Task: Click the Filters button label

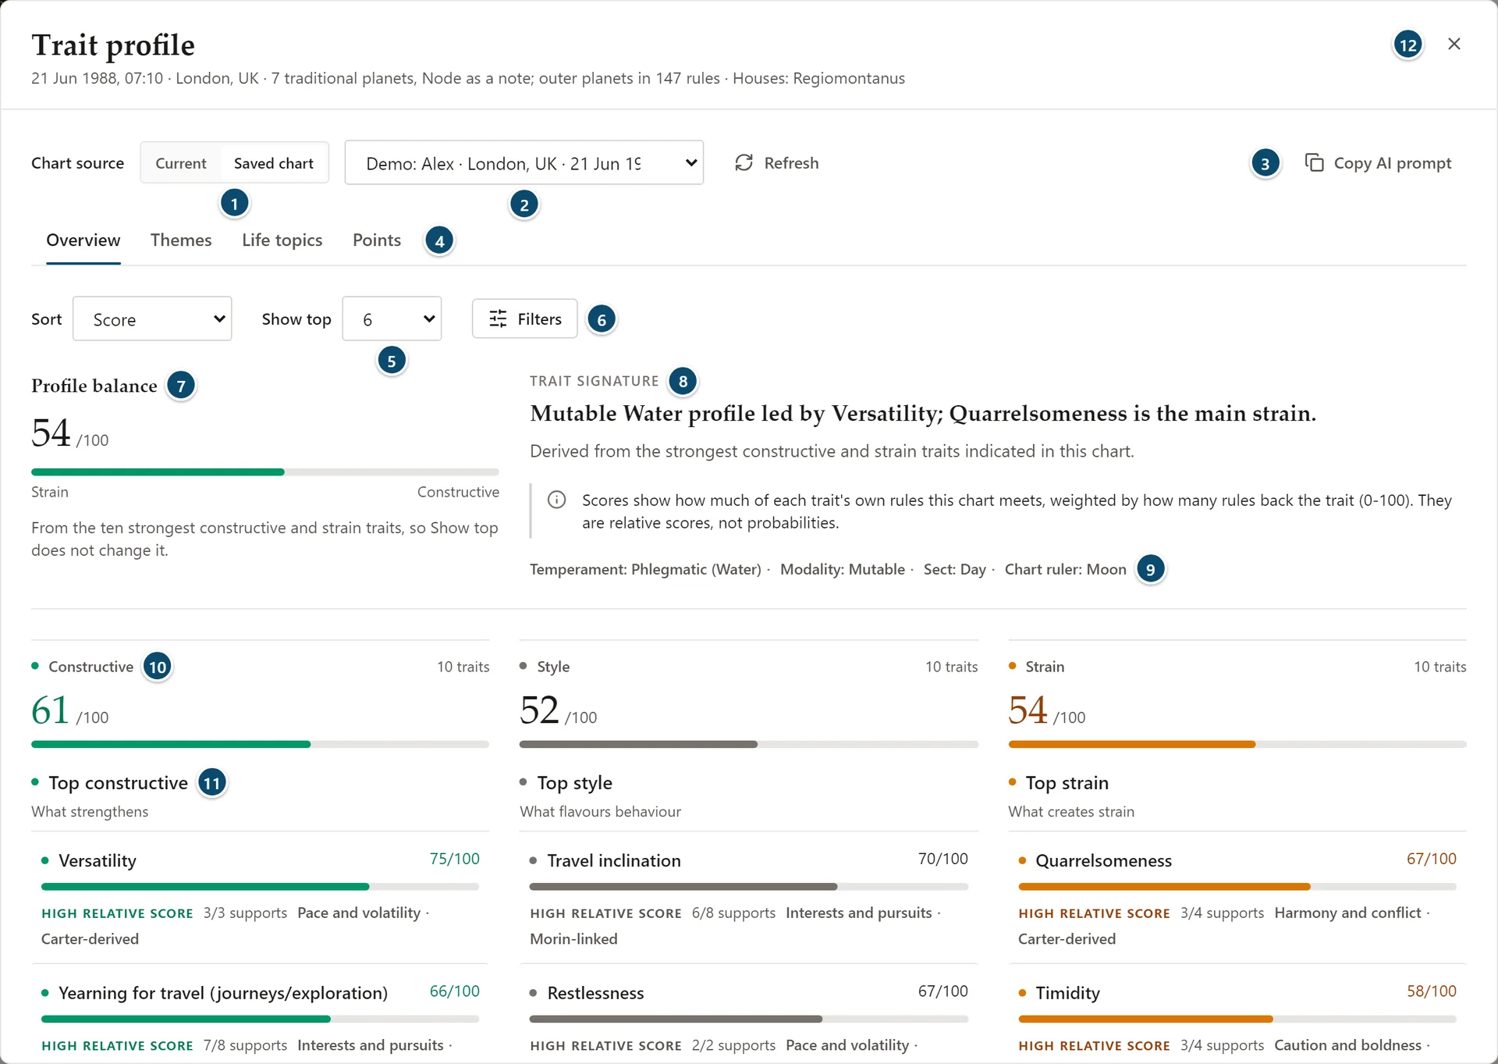Action: pos(540,318)
